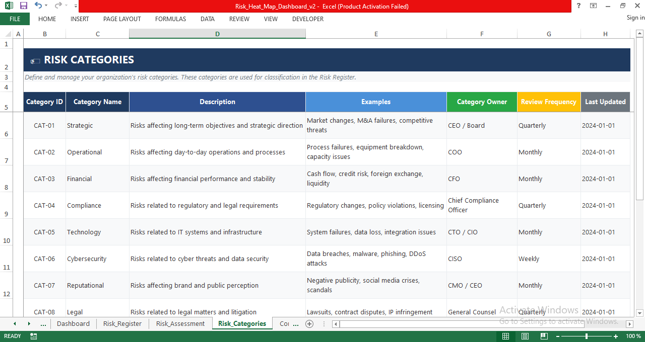Image resolution: width=645 pixels, height=342 pixels.
Task: Select the Weekly review frequency cell
Action: (x=549, y=259)
